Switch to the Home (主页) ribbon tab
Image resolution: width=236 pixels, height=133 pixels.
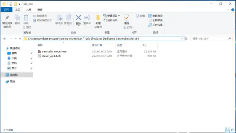tap(18, 10)
